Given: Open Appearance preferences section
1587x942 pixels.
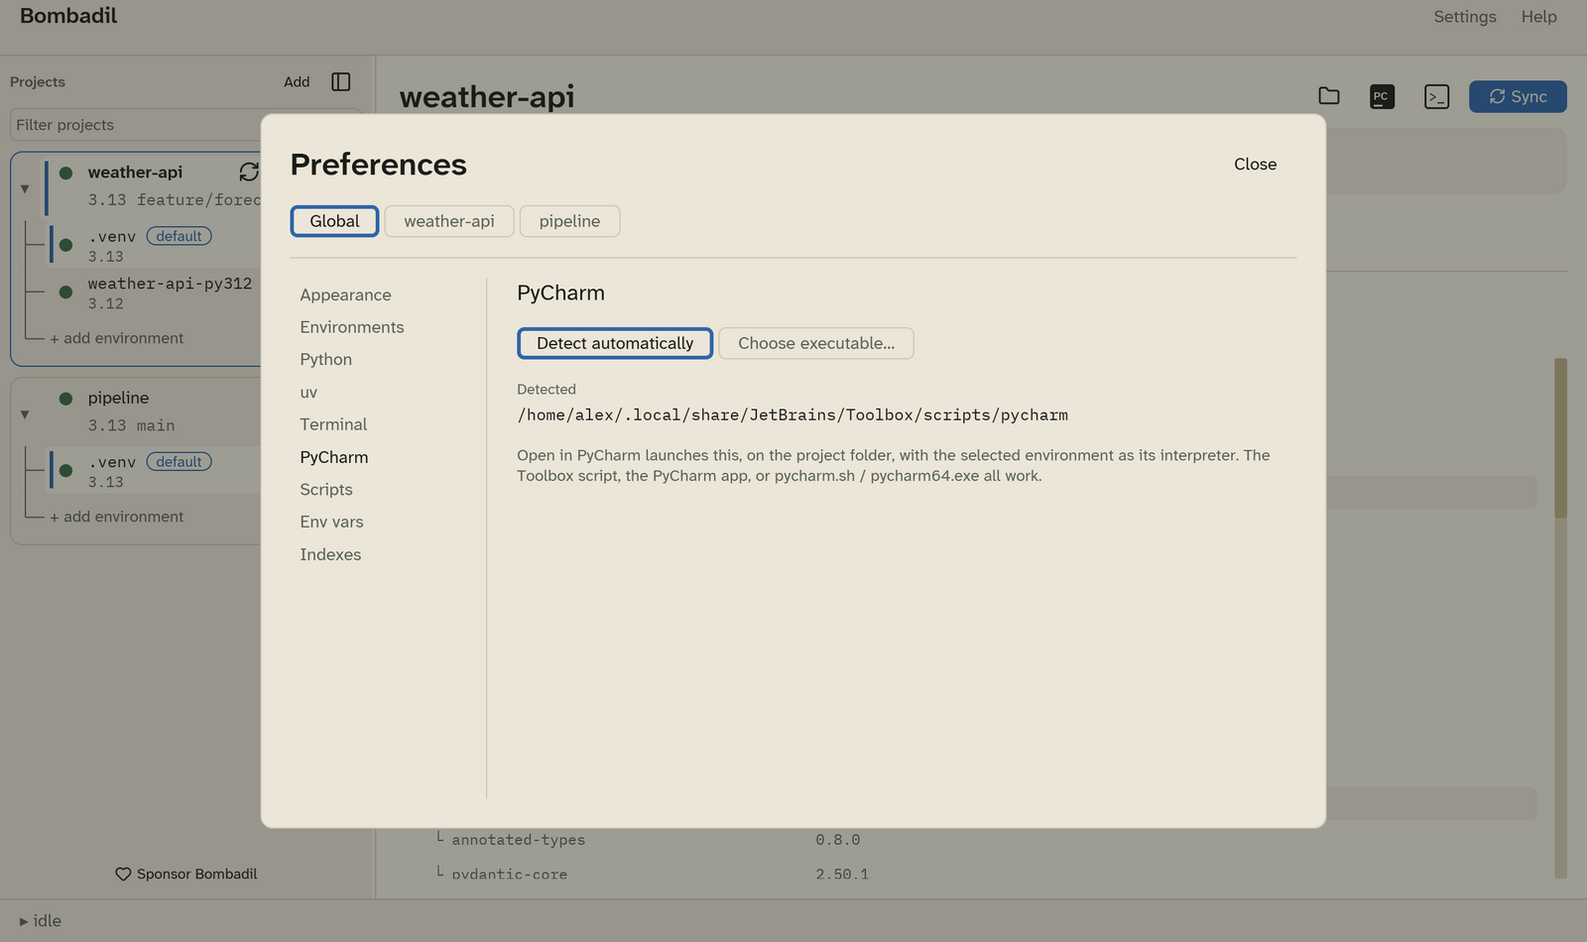Looking at the screenshot, I should 345,294.
